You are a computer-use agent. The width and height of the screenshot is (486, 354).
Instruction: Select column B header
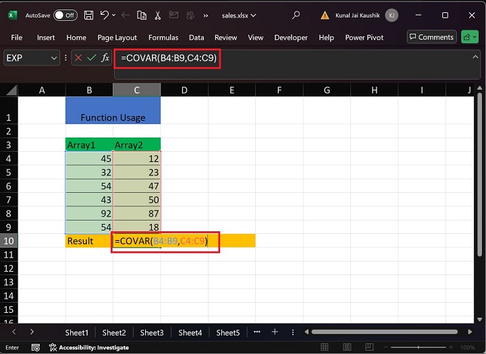coord(89,90)
